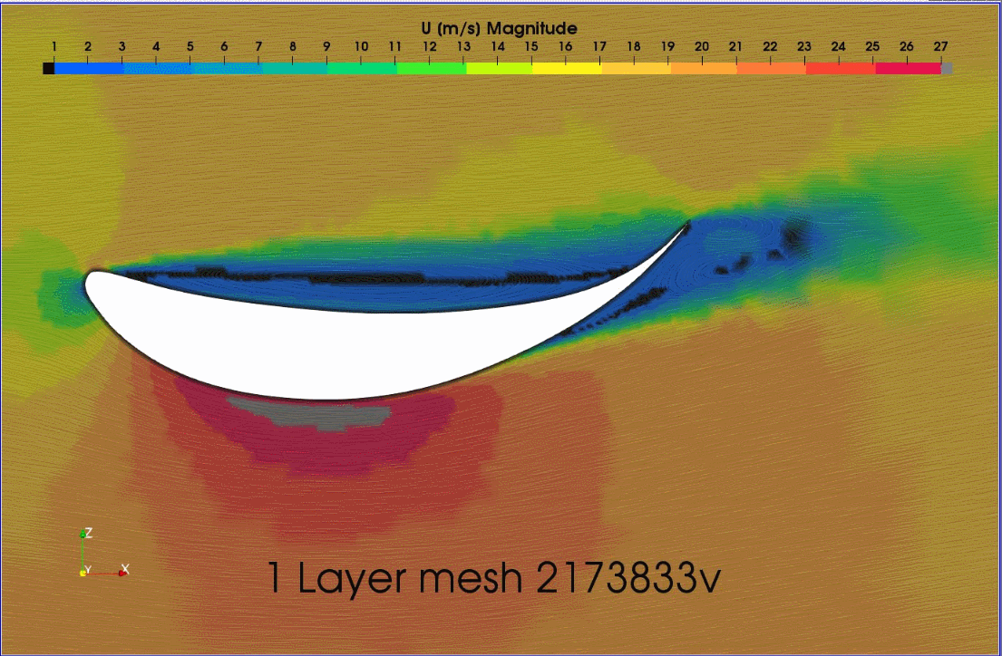
Task: Click the tick label '1' on the legend
Action: pos(54,46)
